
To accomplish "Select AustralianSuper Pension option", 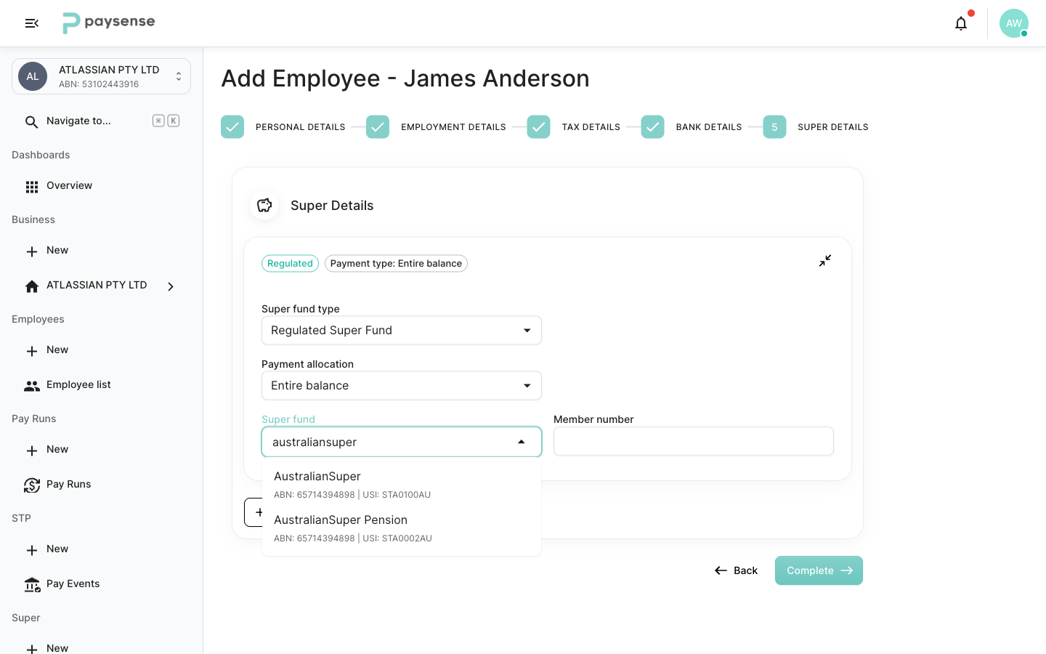I will point(402,528).
